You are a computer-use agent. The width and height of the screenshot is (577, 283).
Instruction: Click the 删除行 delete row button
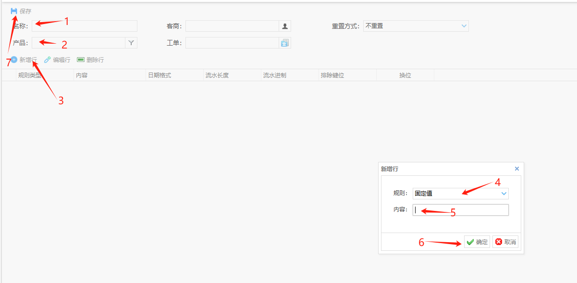click(x=90, y=60)
